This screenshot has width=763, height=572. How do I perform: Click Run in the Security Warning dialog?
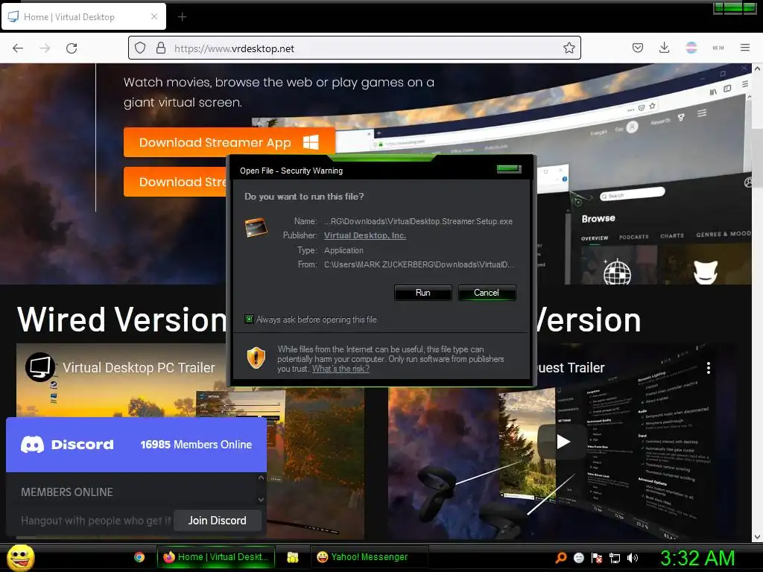[x=423, y=293]
